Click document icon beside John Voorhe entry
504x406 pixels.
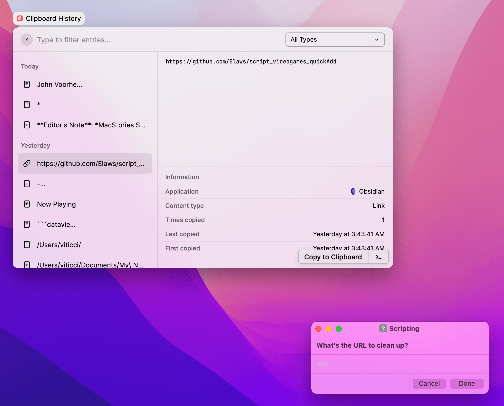tap(27, 84)
